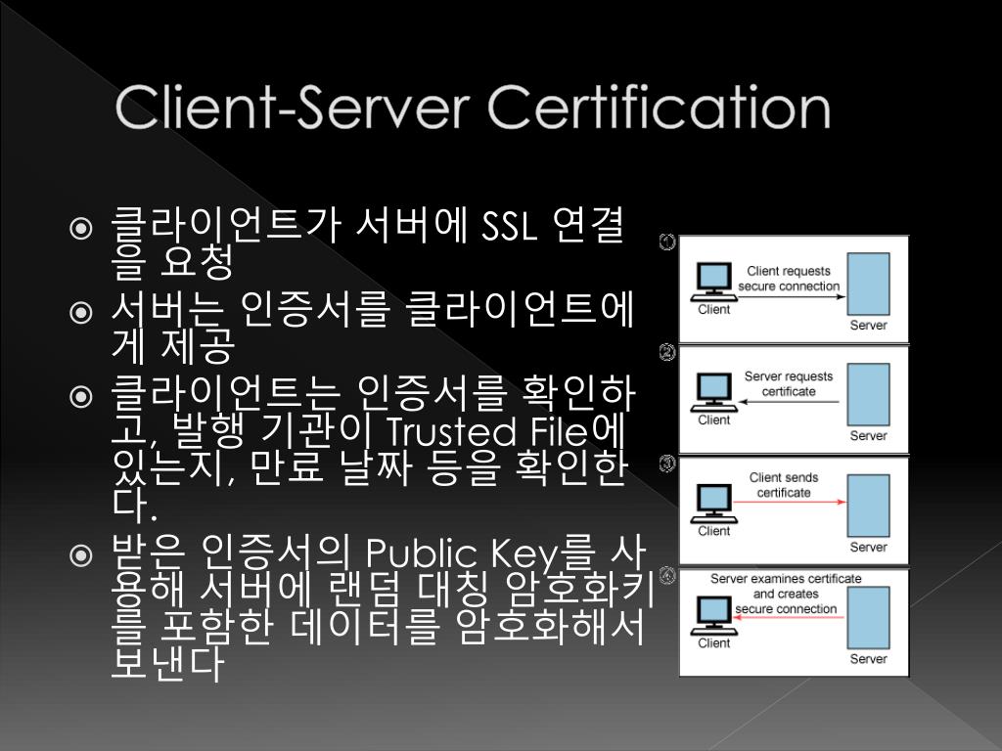Click the client computer icon beside "Server requests certificate"
Image resolution: width=1002 pixels, height=751 pixels.
tap(713, 393)
